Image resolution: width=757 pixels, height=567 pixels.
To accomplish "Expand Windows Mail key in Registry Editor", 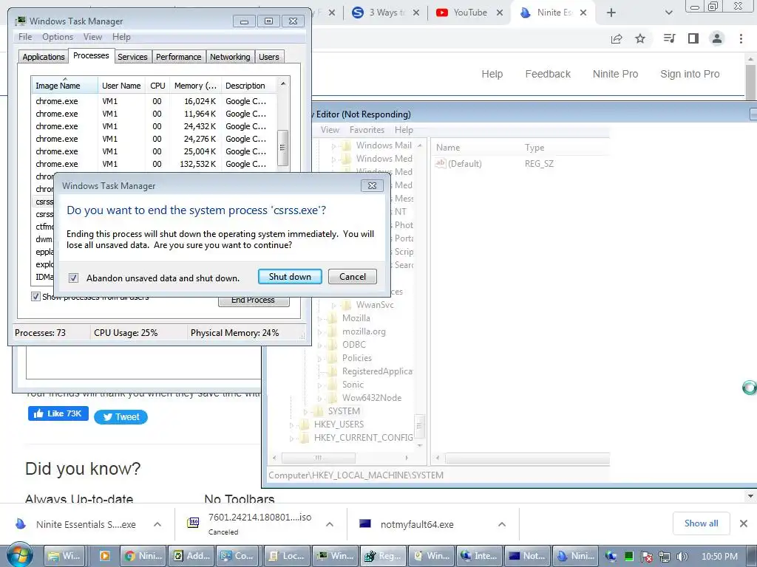I will (x=333, y=145).
